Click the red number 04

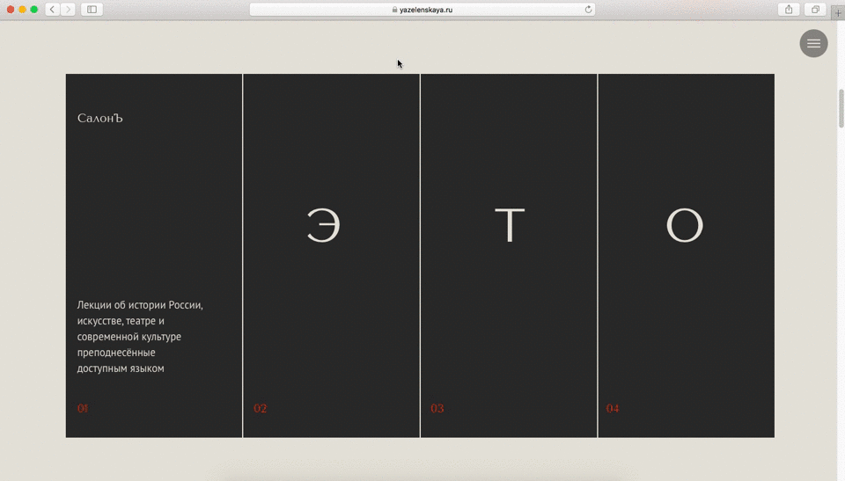coord(613,408)
